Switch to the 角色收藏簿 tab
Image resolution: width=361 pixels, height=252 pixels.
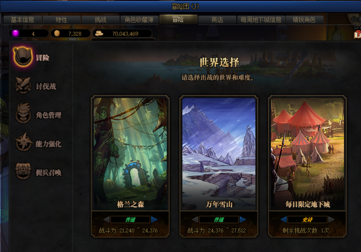click(139, 20)
